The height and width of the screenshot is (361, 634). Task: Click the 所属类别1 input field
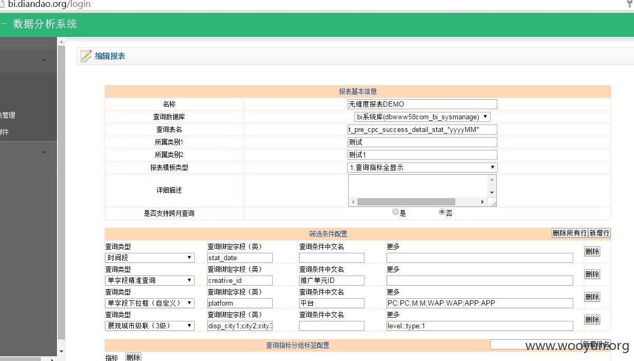[422, 142]
